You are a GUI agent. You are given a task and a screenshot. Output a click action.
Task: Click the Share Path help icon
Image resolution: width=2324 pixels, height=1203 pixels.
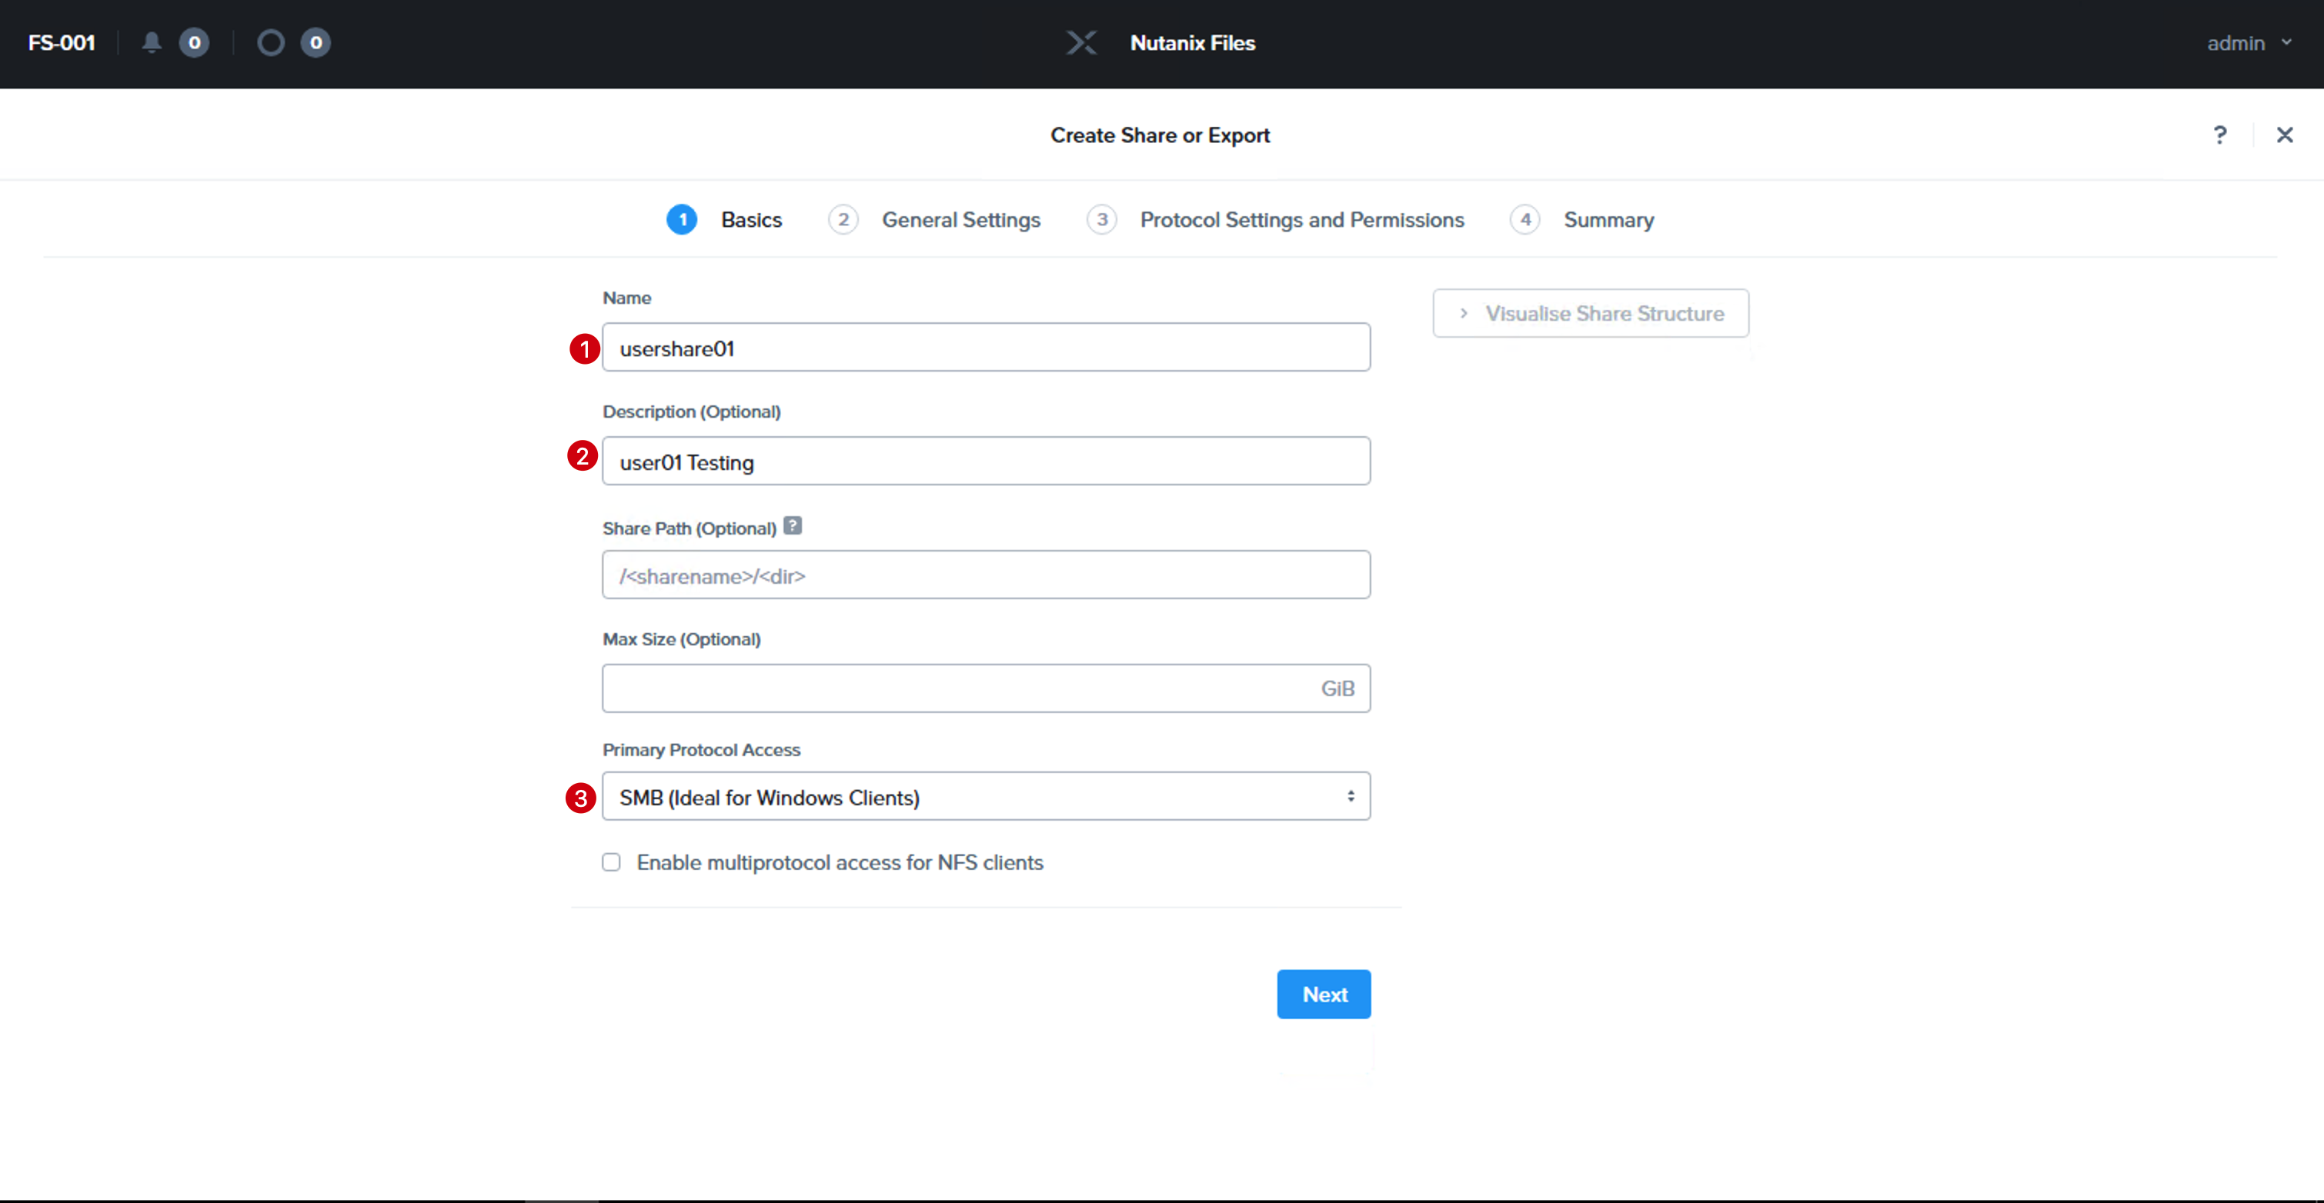792,526
